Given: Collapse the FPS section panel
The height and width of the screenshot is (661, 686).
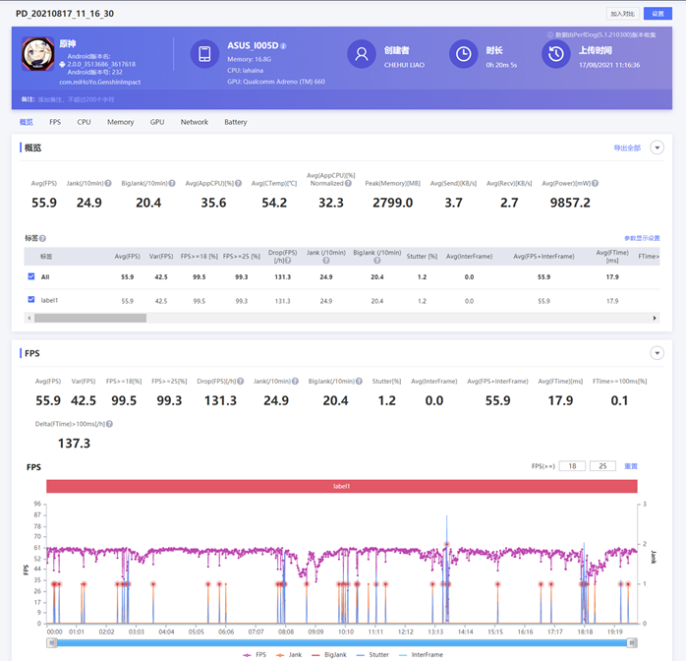Looking at the screenshot, I should tap(657, 353).
